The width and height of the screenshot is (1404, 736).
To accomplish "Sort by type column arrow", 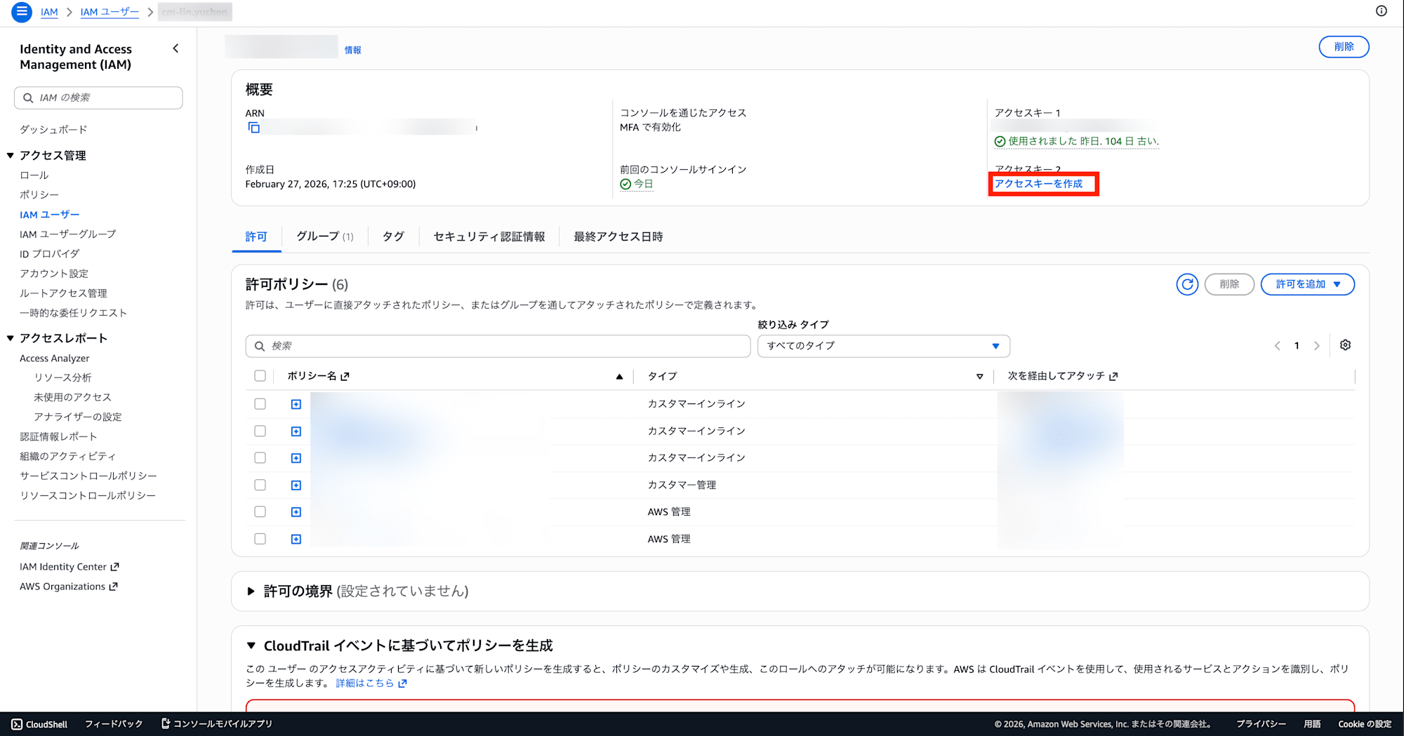I will [x=979, y=377].
